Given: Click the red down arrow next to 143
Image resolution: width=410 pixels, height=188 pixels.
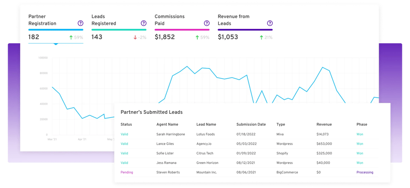Looking at the screenshot, I should (x=135, y=38).
